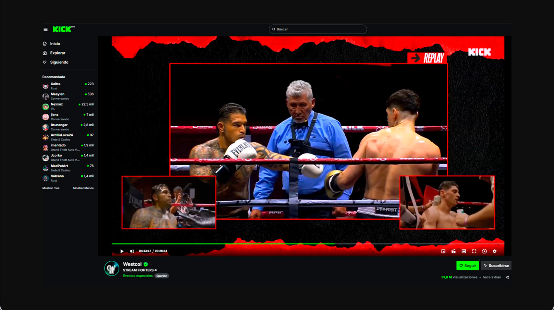Image resolution: width=554 pixels, height=310 pixels.
Task: Open Siguiendo in the sidebar
Action: click(x=59, y=62)
